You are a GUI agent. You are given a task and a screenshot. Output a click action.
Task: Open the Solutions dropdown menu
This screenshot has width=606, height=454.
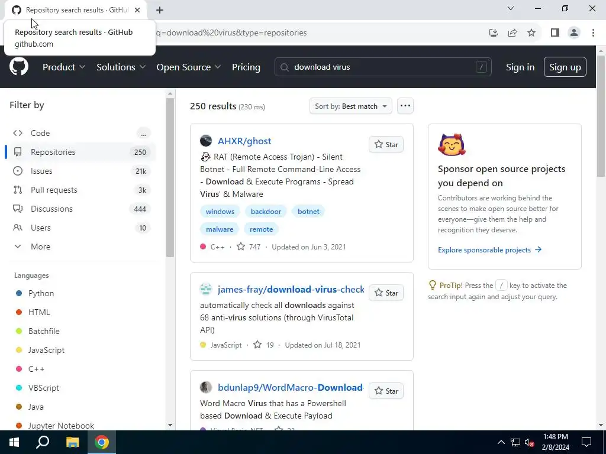coord(121,67)
